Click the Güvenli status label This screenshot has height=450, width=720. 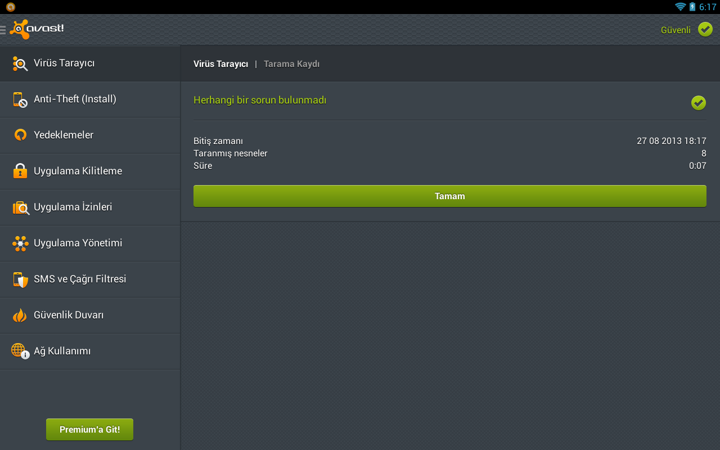point(676,30)
